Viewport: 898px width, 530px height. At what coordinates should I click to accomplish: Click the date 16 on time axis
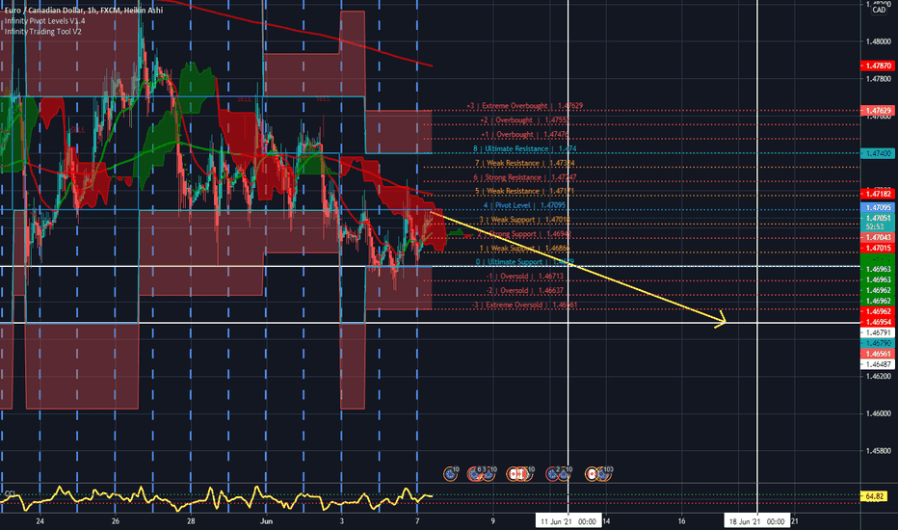point(681,521)
